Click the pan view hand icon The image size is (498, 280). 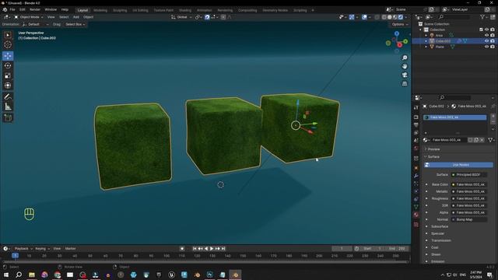[x=405, y=66]
